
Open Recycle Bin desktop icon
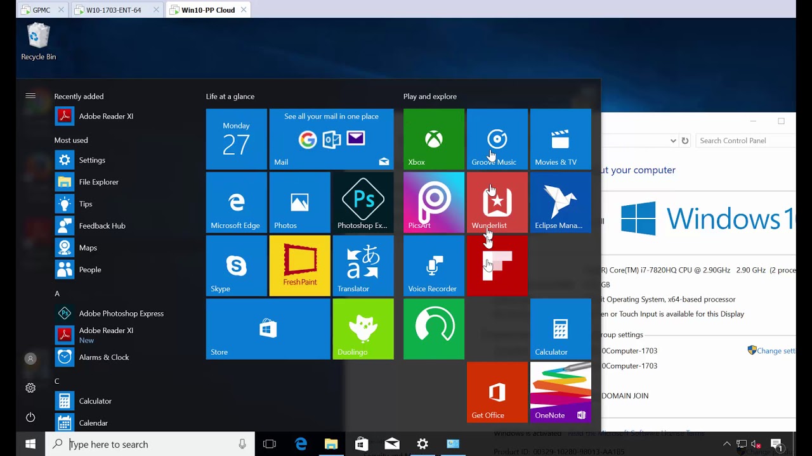[38, 42]
